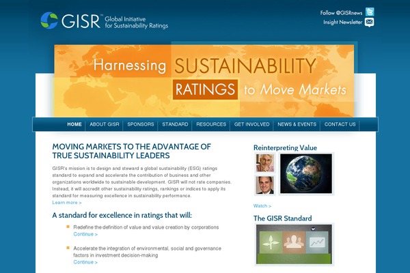The image size is (410, 273).
Task: Follow @GISRnews text link
Action: tap(341, 13)
